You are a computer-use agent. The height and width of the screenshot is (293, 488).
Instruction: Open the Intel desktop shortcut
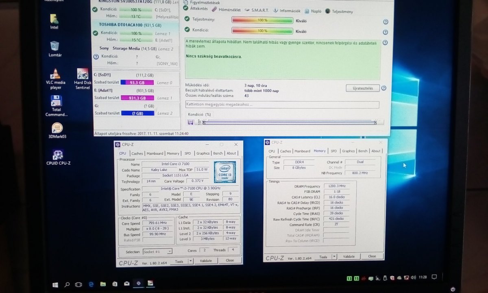pyautogui.click(x=54, y=22)
